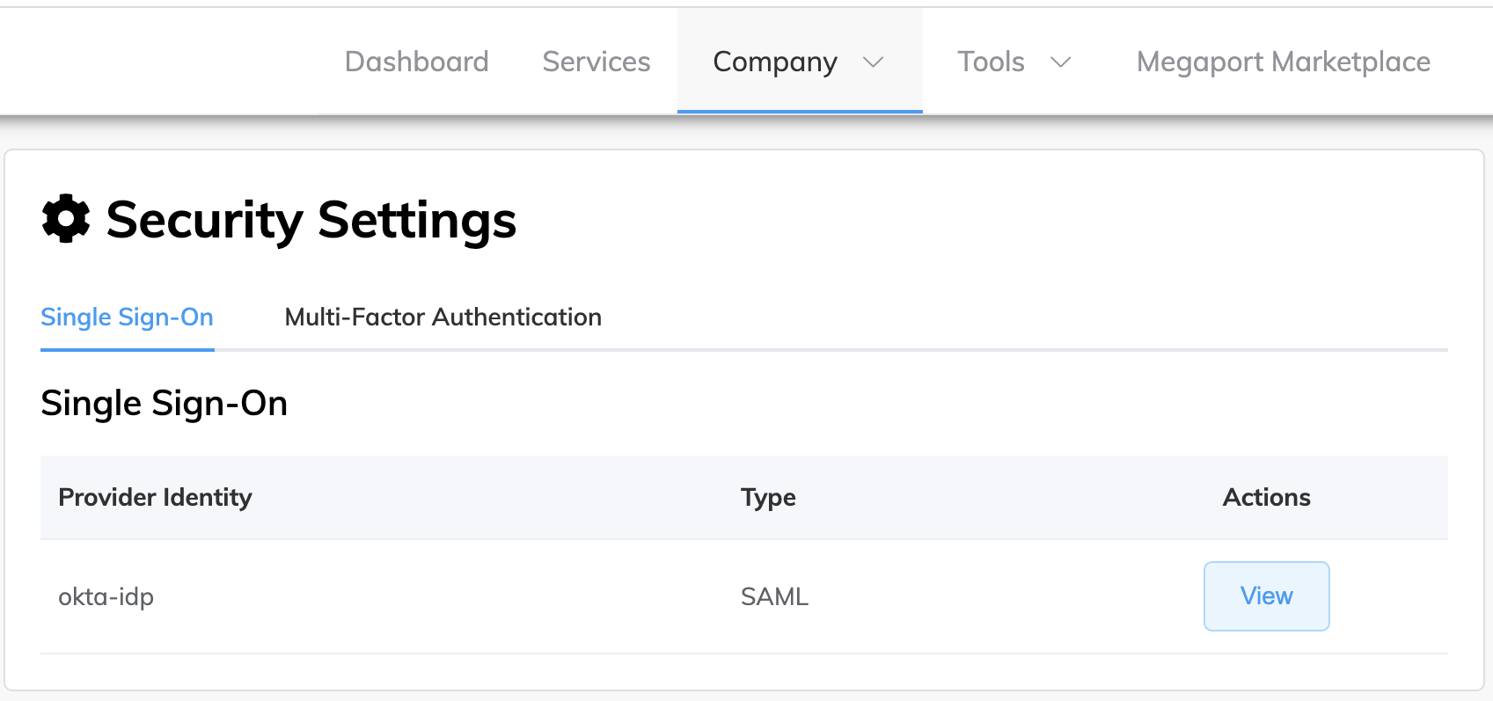
Task: Click the blue underline below Company
Action: pos(800,112)
